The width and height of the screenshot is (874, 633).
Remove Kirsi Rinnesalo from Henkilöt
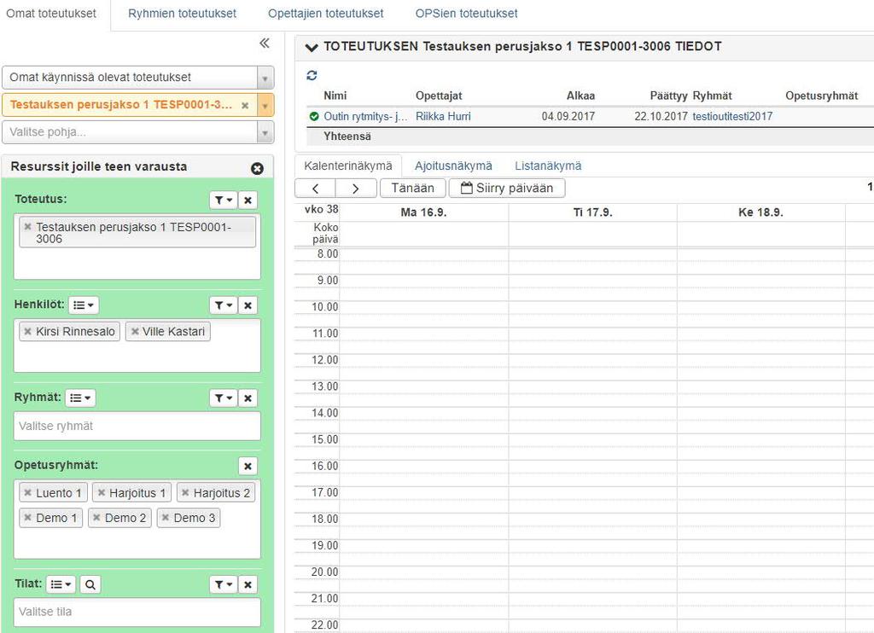[x=27, y=332]
